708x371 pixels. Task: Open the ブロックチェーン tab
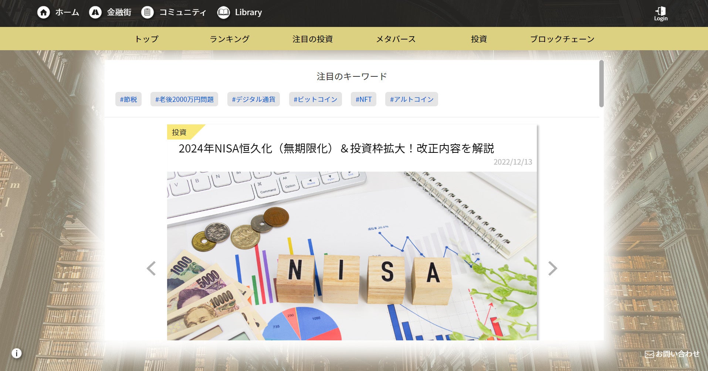point(562,39)
